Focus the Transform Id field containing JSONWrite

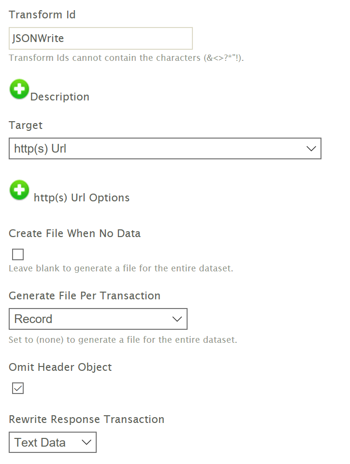pos(101,39)
